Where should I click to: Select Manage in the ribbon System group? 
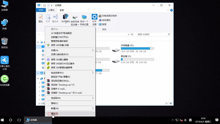click(x=103, y=25)
